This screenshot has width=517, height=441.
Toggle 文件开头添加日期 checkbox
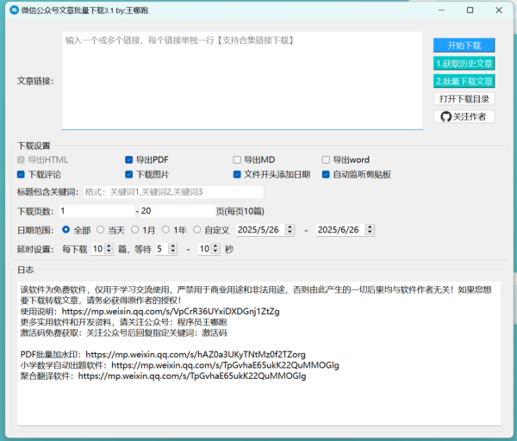tap(237, 174)
